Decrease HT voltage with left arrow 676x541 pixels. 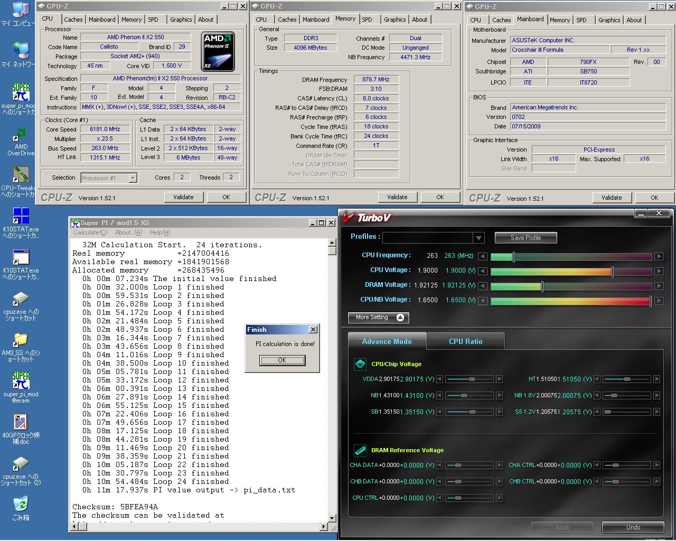click(597, 379)
